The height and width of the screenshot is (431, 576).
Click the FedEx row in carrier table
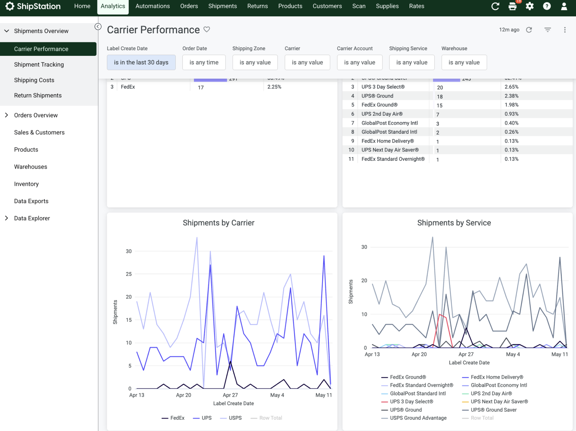[x=222, y=87]
